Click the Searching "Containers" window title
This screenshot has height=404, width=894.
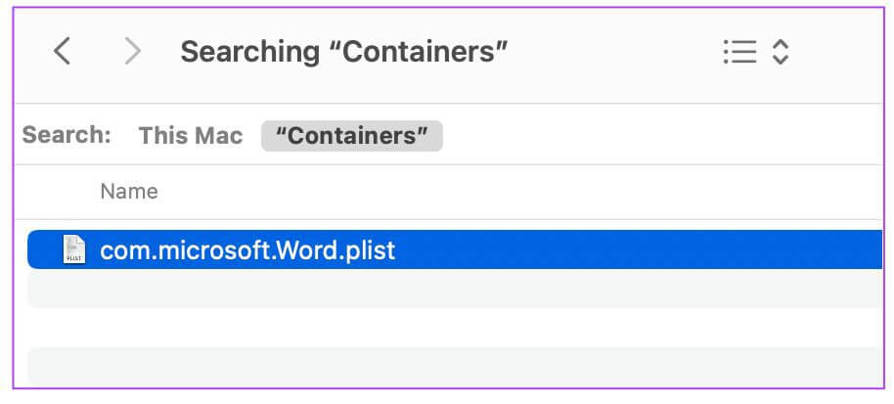point(343,52)
